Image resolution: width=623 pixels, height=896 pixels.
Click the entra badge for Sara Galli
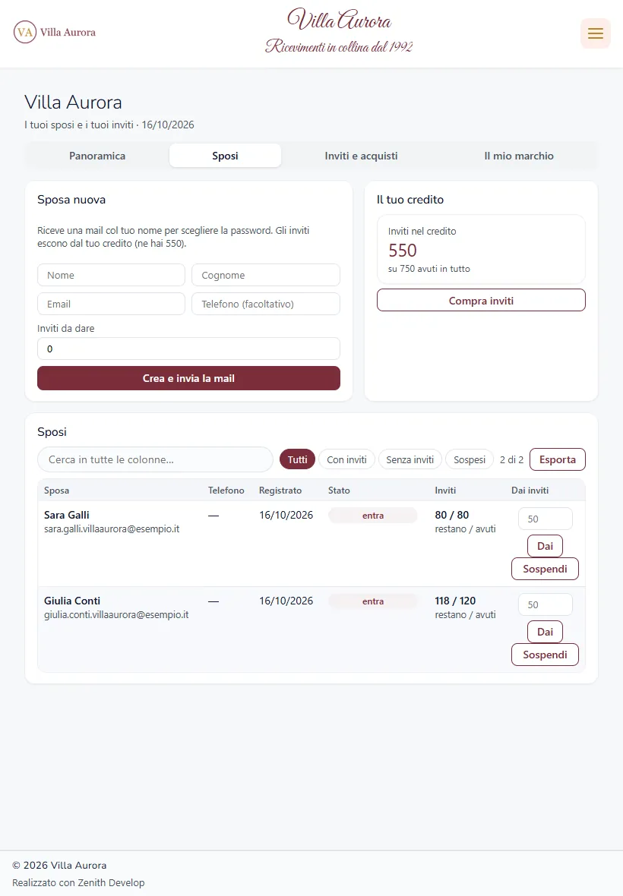point(372,516)
